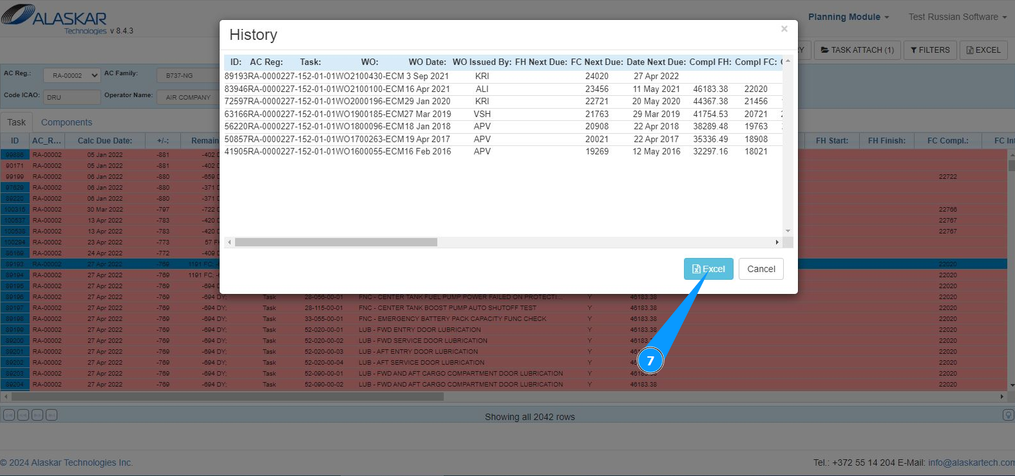Click the Alaskar Technologies logo
The height and width of the screenshot is (476, 1015).
click(55, 18)
